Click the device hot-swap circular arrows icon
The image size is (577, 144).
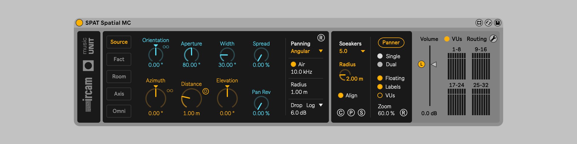[488, 23]
